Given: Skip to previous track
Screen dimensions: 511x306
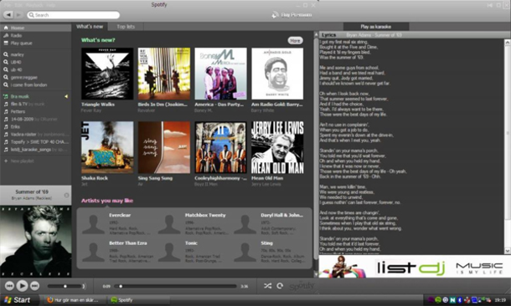Looking at the screenshot, I should (x=9, y=286).
